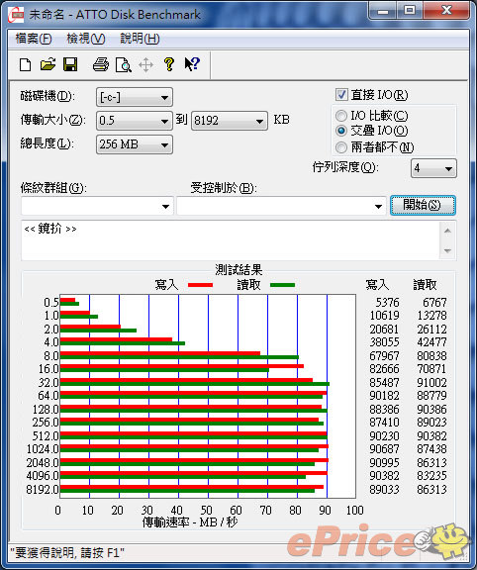Screen dimensions: 477x570
Task: Click the write value 89033
Action: [x=384, y=490]
